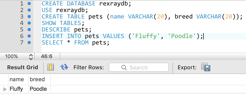246x94 pixels.
Task: Toggle breakpoint dot on line 7
Action: coord(29,42)
